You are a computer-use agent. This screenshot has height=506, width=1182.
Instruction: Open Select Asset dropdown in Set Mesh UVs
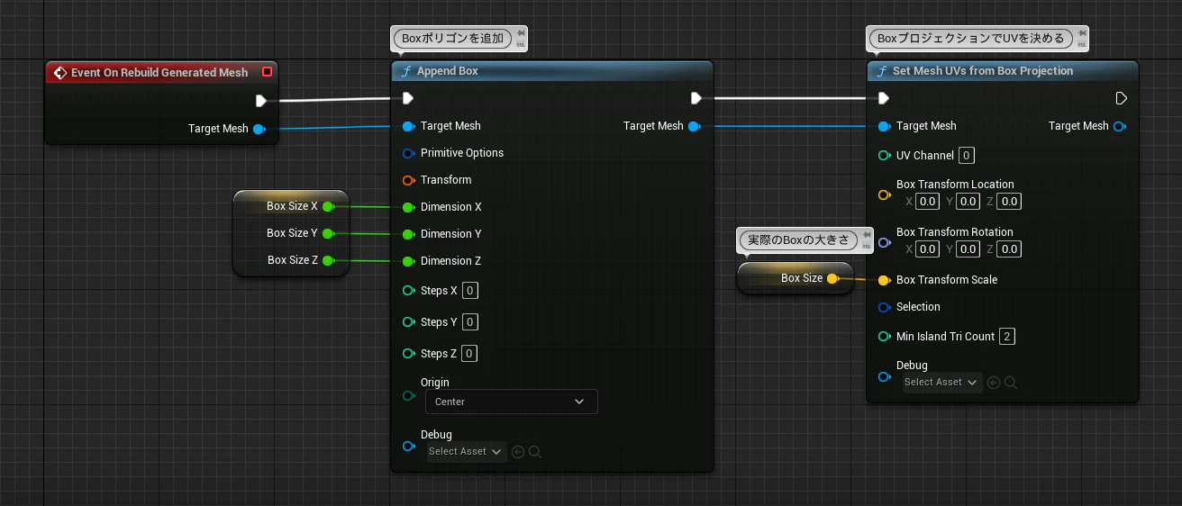(942, 383)
